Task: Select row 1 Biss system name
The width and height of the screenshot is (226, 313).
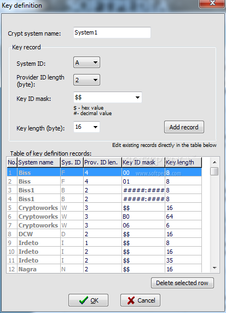Action: click(x=39, y=173)
